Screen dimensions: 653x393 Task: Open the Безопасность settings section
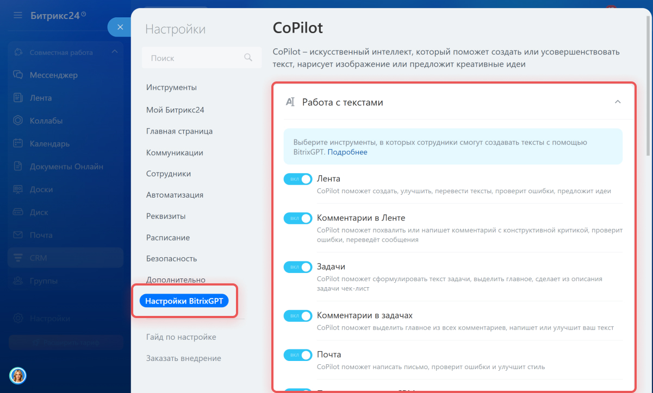pos(171,258)
